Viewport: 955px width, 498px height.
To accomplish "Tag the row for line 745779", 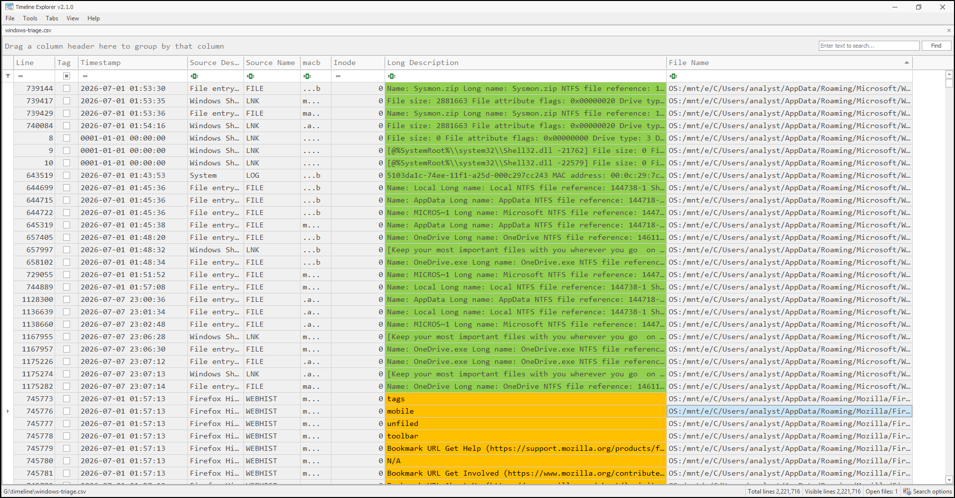I will (67, 448).
